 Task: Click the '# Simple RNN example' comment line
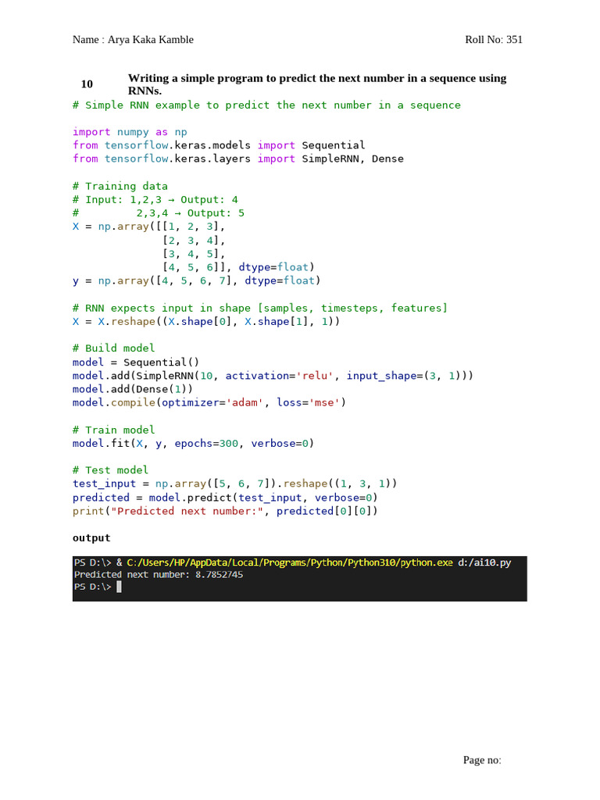266,105
